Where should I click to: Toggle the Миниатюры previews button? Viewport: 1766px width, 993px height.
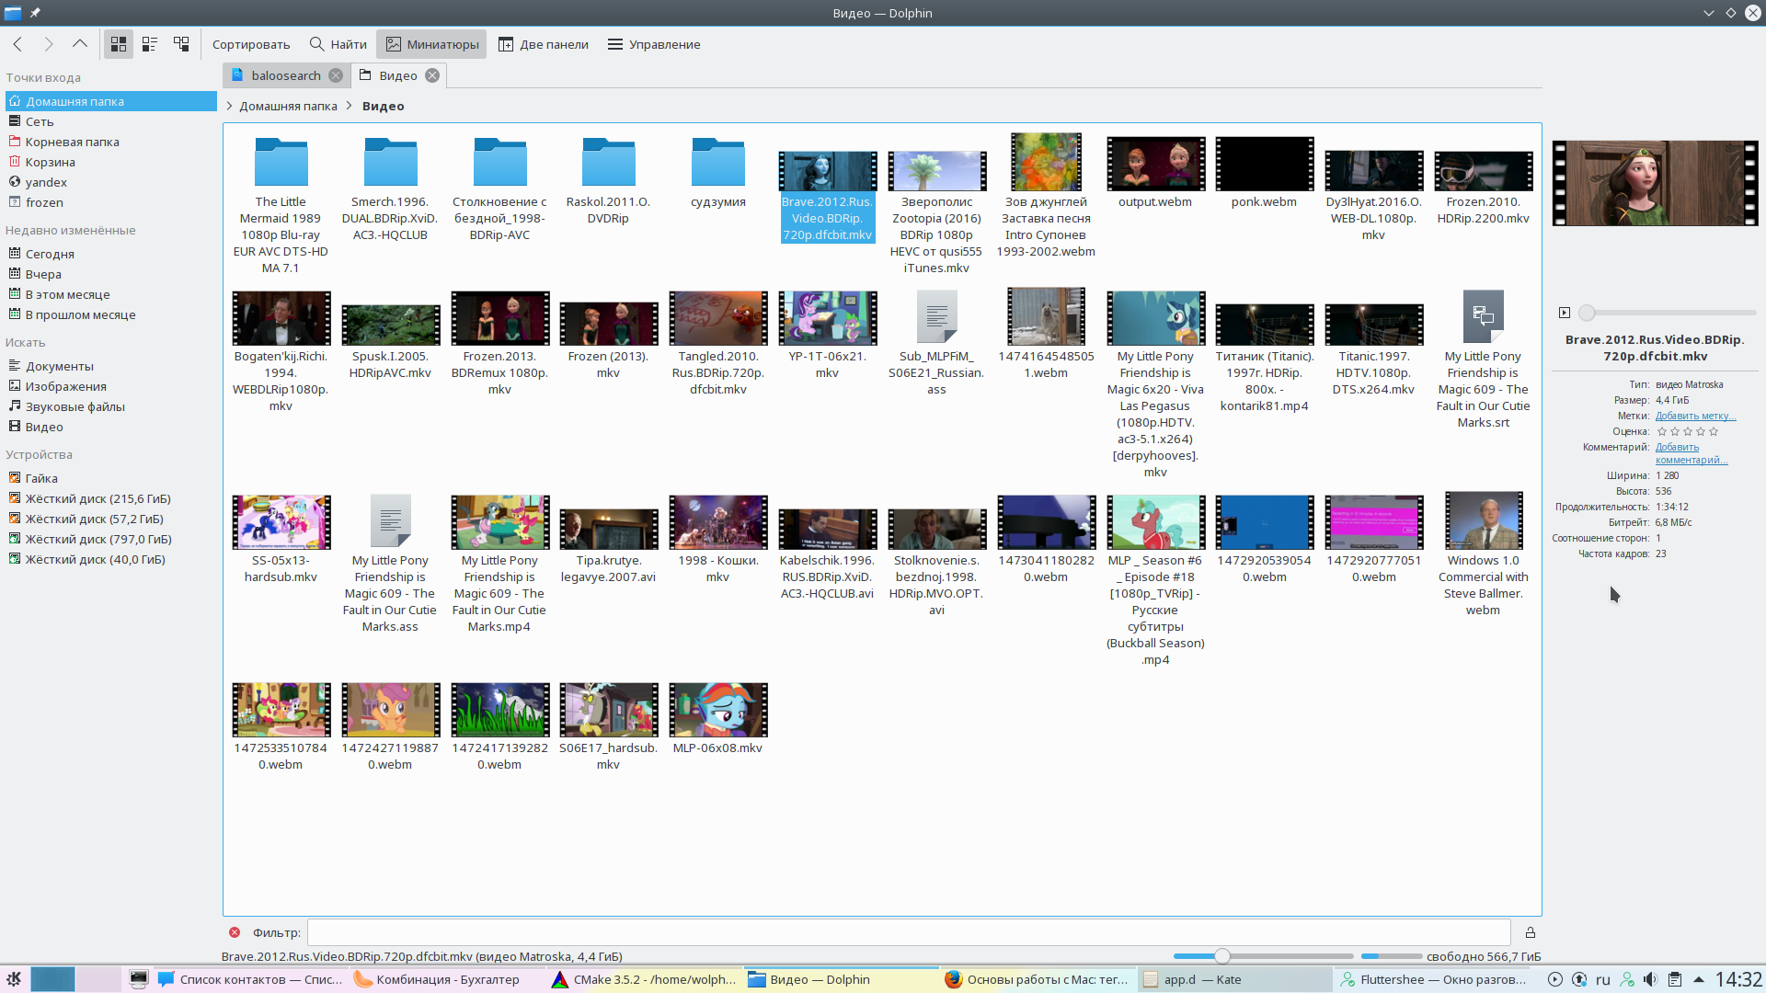point(432,44)
